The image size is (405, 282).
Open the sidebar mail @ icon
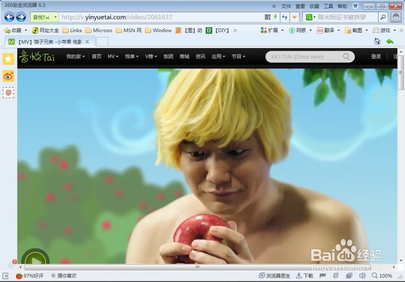tap(8, 92)
